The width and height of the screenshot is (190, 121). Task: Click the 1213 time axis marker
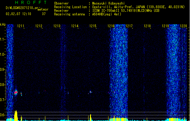tap(57, 26)
